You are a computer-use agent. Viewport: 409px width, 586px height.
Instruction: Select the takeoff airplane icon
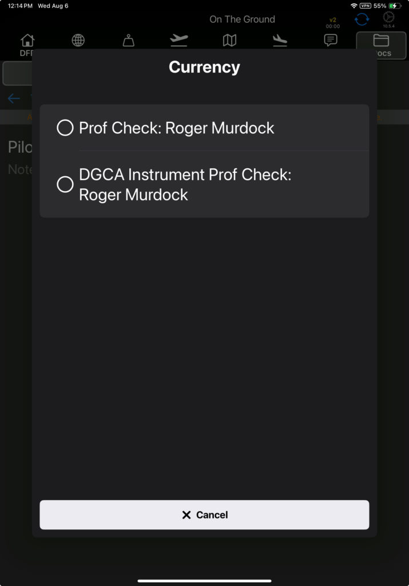[x=179, y=40]
